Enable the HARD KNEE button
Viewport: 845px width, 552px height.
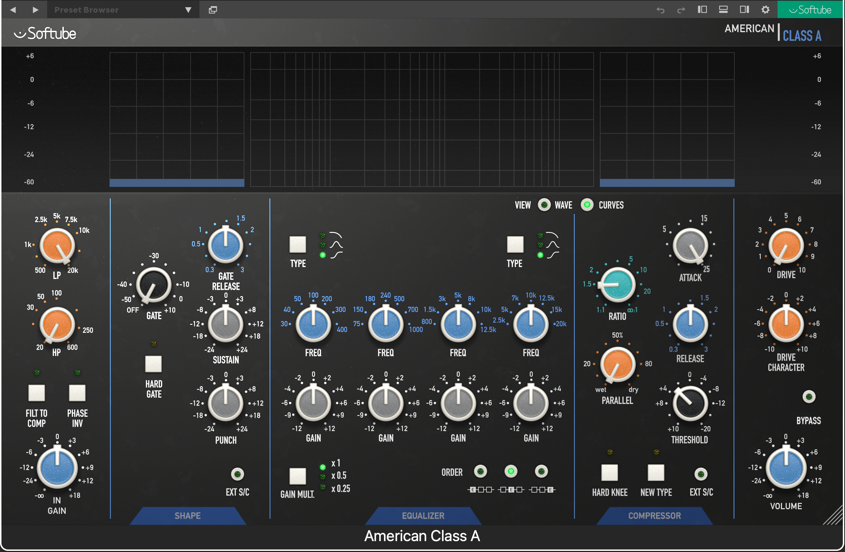(610, 472)
